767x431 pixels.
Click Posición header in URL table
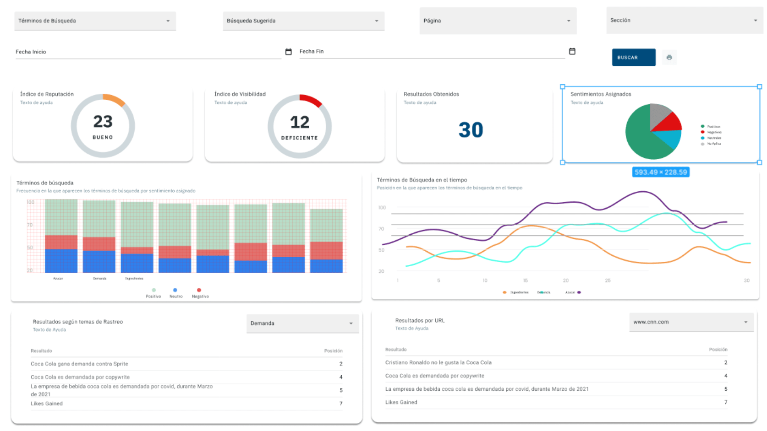718,350
